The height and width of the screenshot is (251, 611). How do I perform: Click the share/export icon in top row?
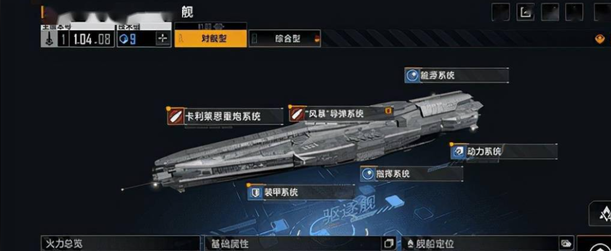click(526, 12)
